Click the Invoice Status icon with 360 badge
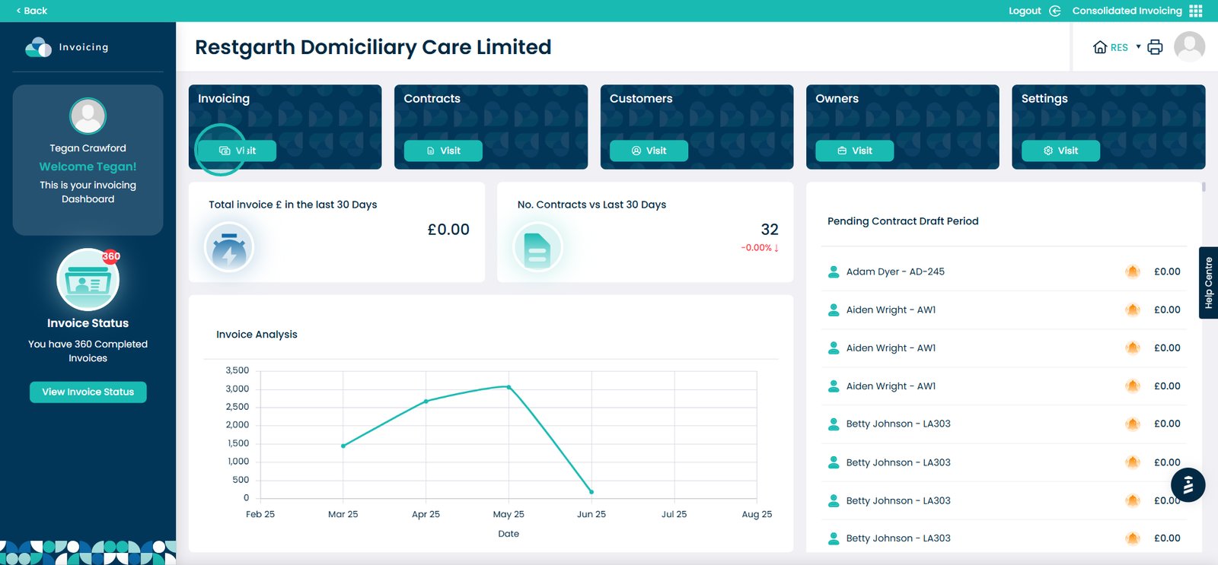Viewport: 1218px width, 565px height. point(88,279)
